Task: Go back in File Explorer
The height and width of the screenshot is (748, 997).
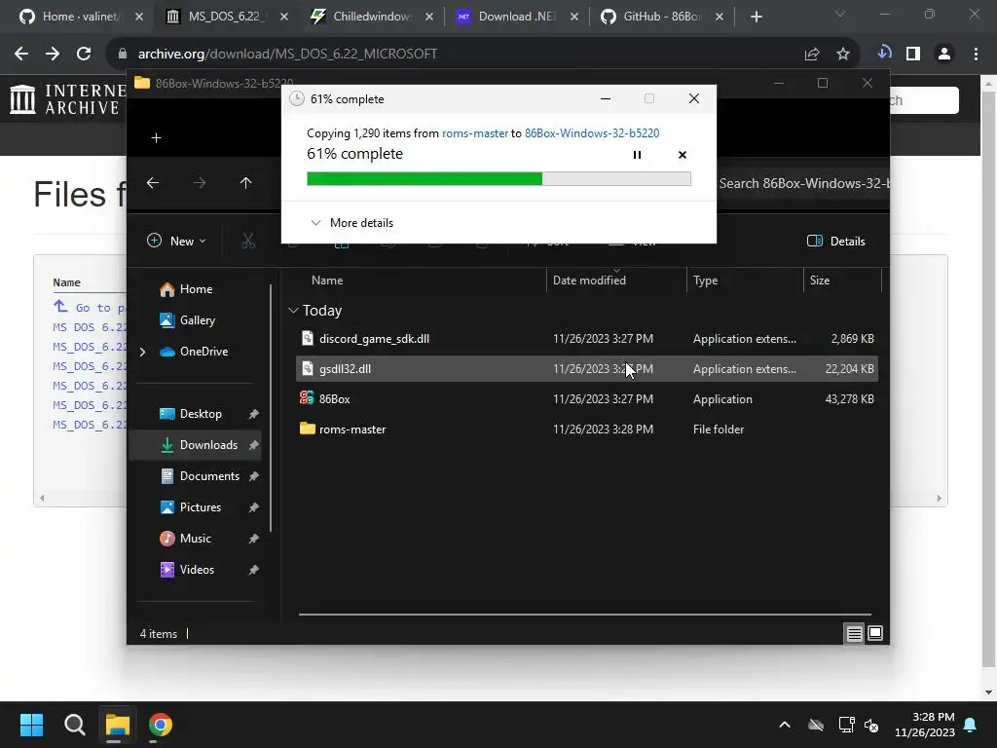Action: pos(153,183)
